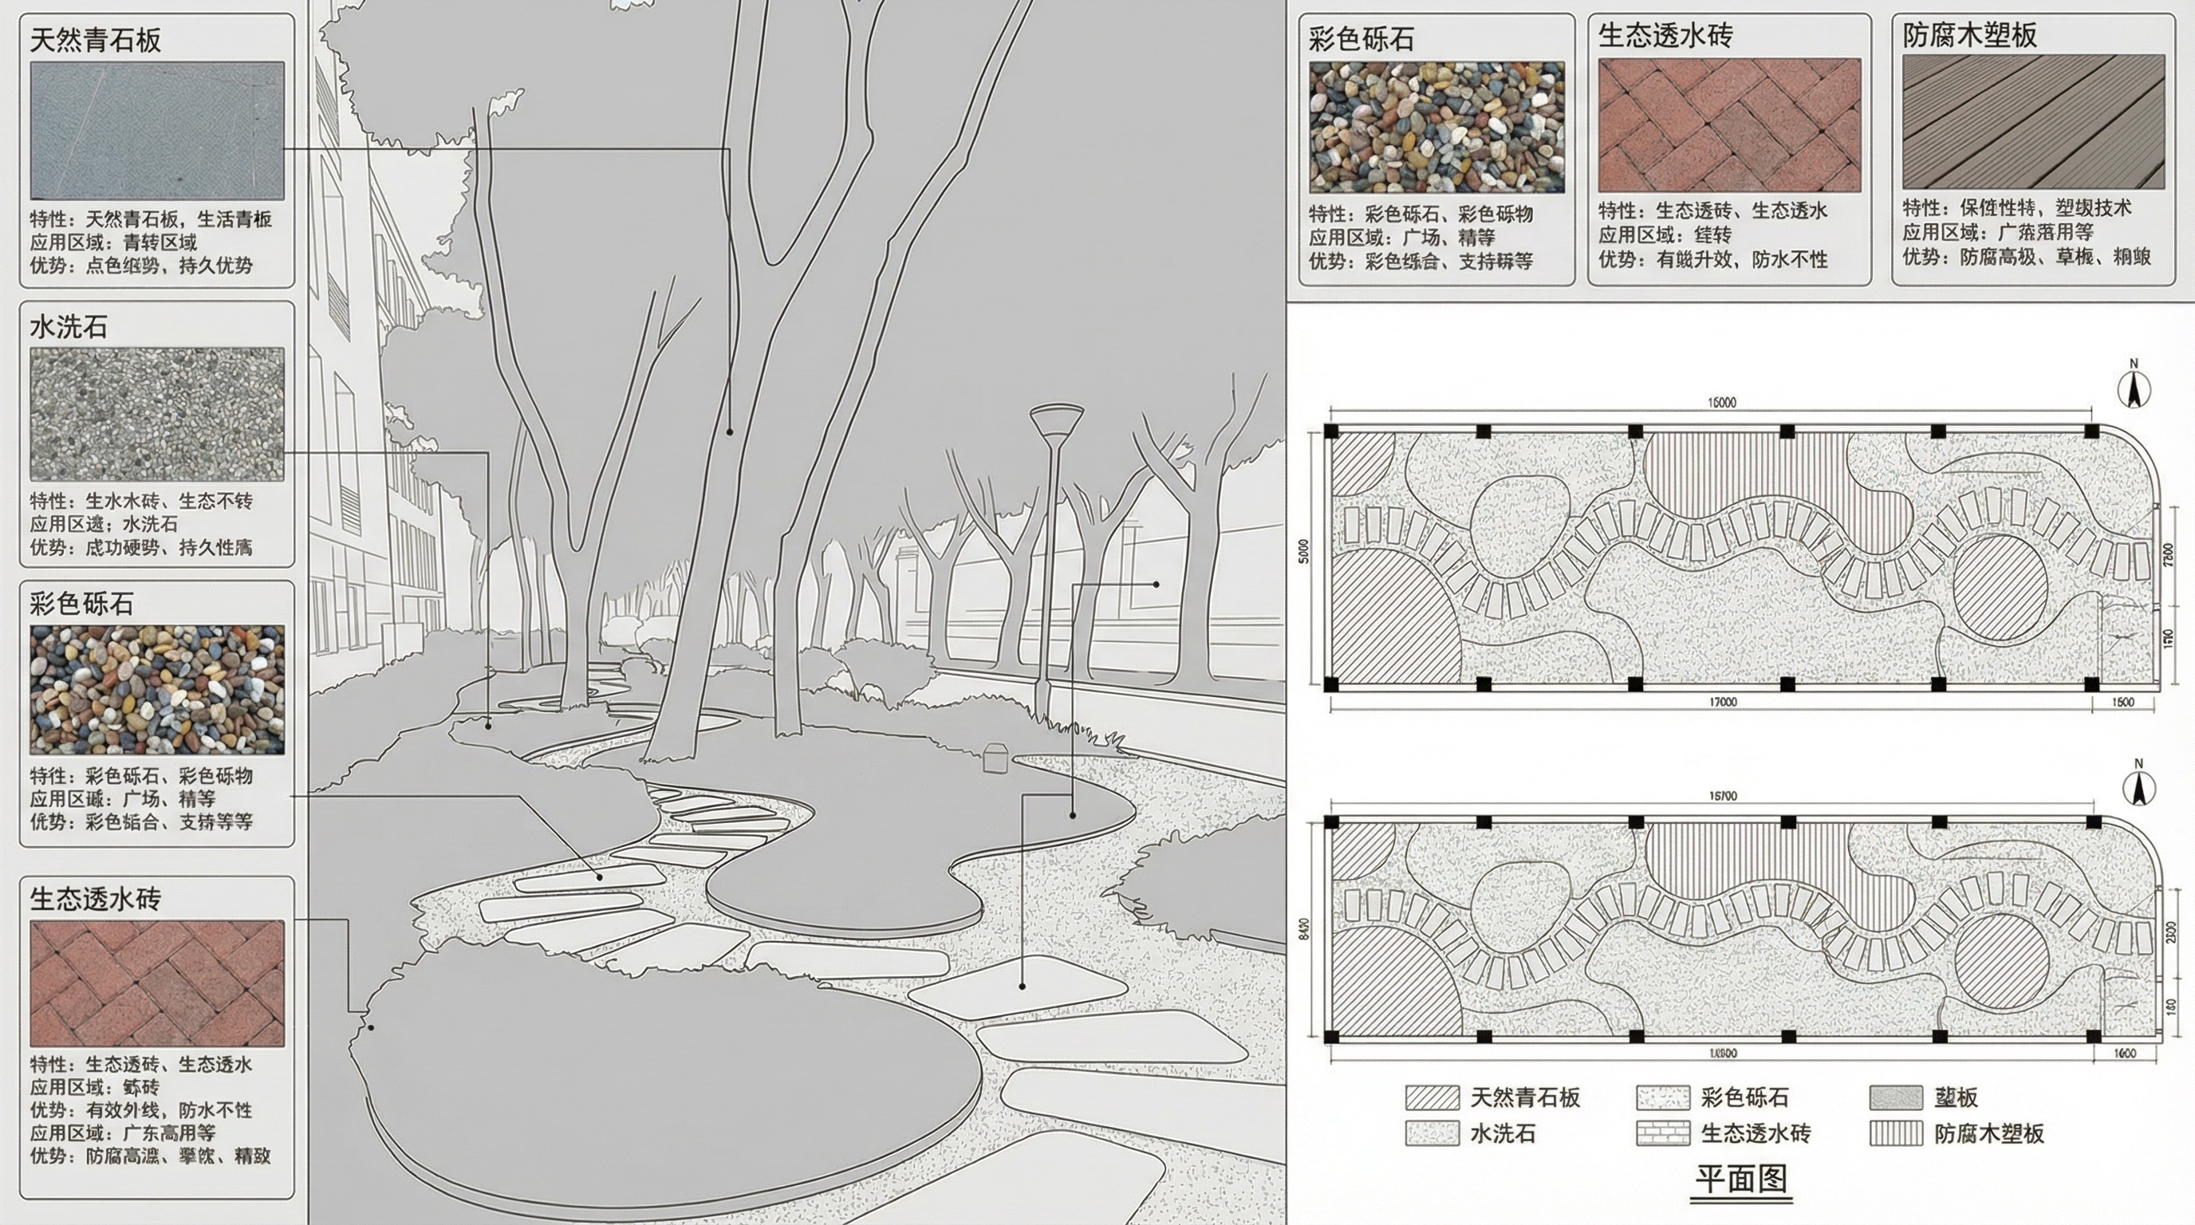2195x1225 pixels.
Task: Select the 天然青石板 diagonal hatch legend swatch
Action: pyautogui.click(x=1432, y=1097)
